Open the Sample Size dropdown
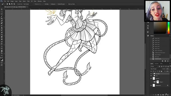This screenshot has height=96, width=171. point(28,4)
